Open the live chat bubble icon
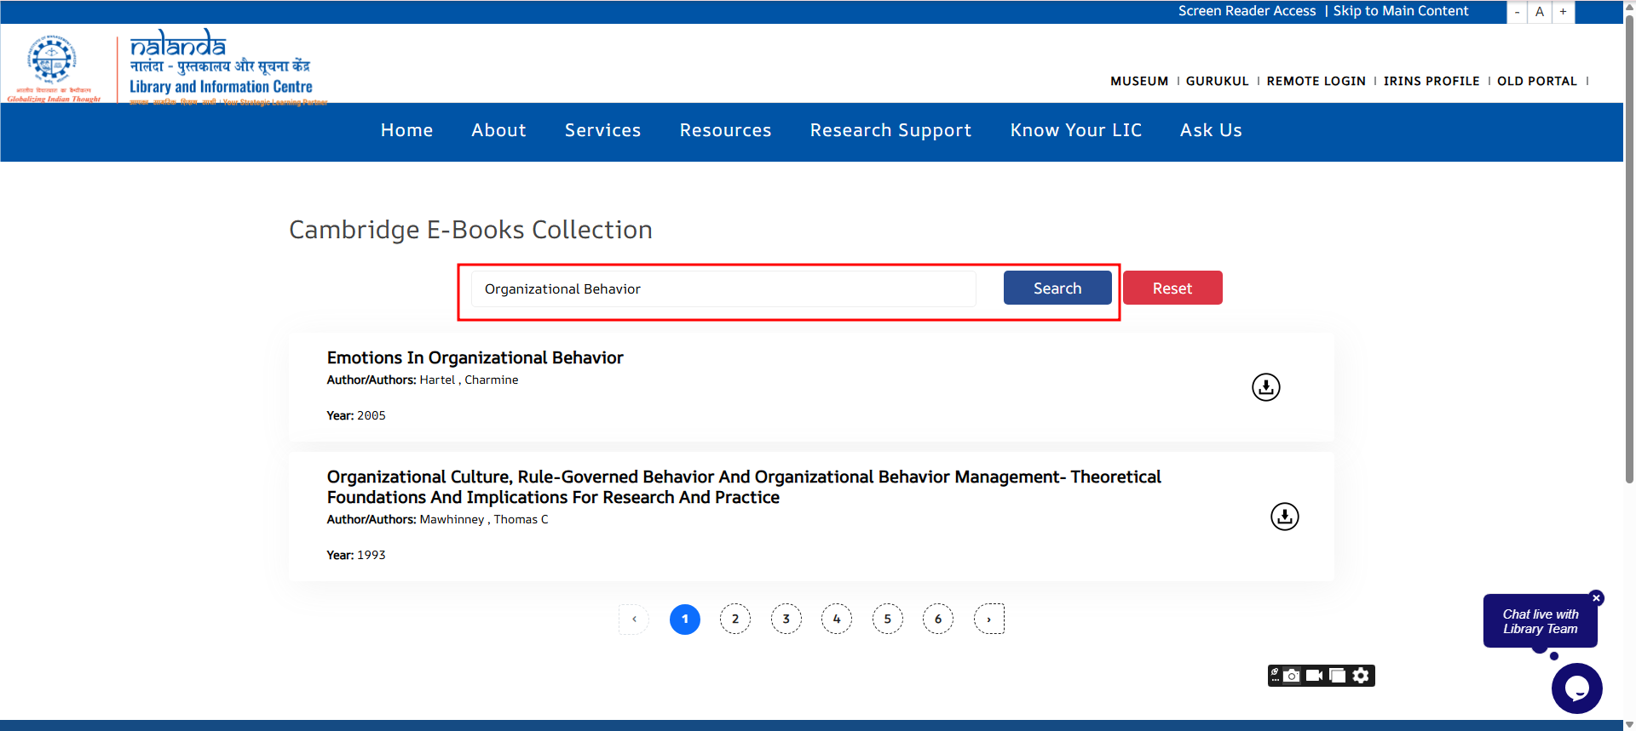 point(1576,688)
